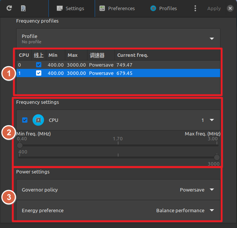Click the Profiles tab chip icon

point(153,8)
